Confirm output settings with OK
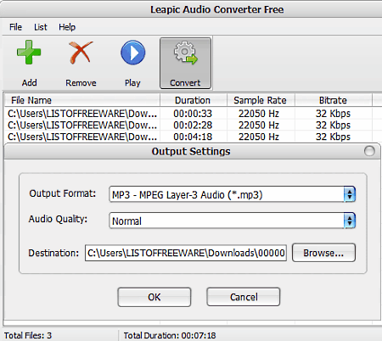 pos(154,297)
